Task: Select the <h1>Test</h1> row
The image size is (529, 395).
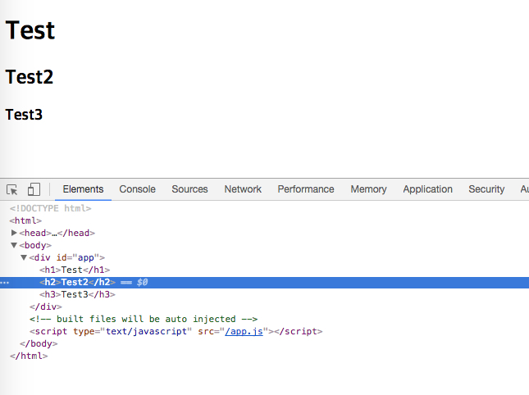Action: pyautogui.click(x=75, y=270)
